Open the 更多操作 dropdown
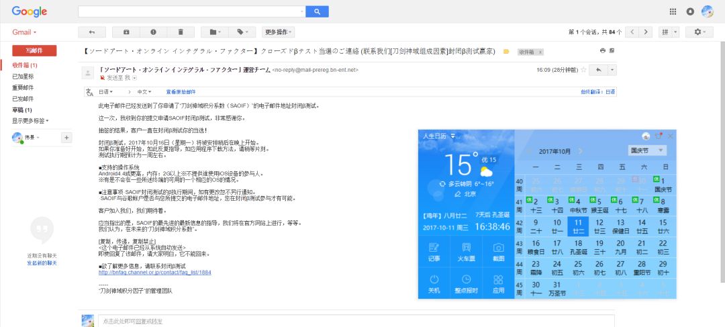The width and height of the screenshot is (725, 327). [279, 32]
